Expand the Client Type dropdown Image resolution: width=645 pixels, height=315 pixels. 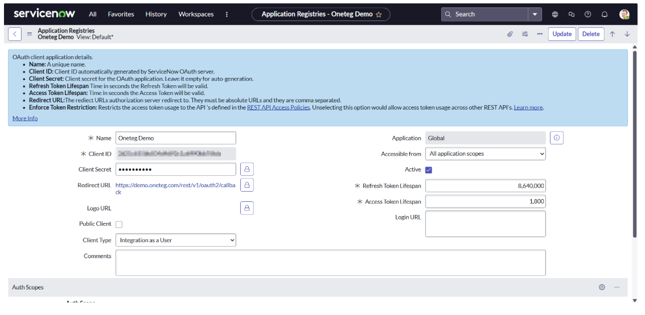pyautogui.click(x=175, y=241)
